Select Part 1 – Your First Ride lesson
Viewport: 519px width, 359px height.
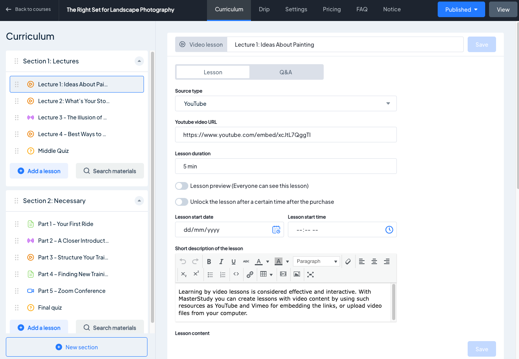(77, 224)
